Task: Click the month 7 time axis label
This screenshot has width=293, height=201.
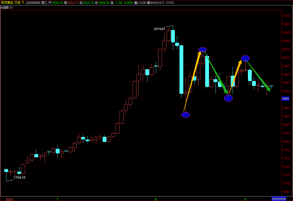Action: [x=57, y=199]
